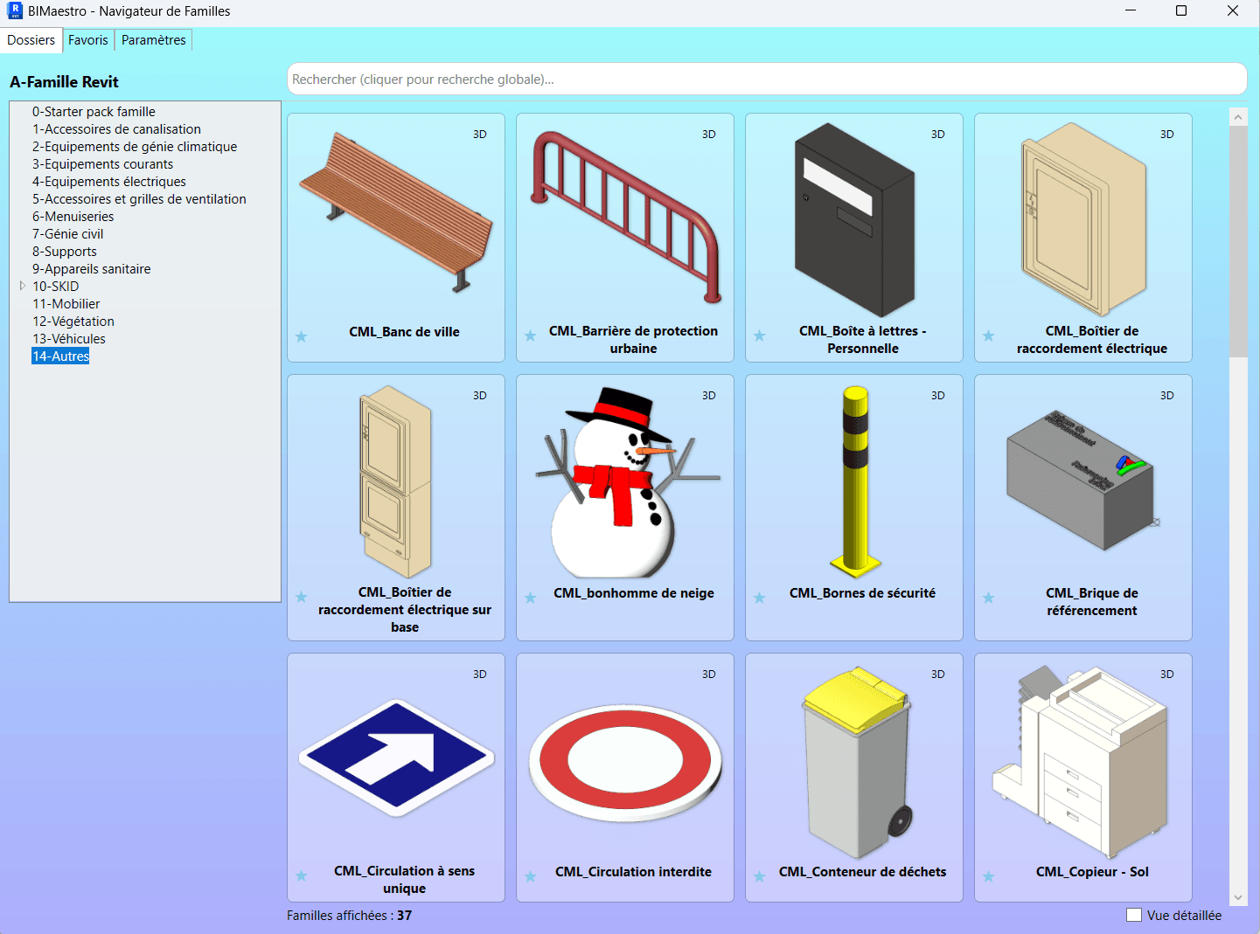Toggle the star on CML_Conteneur de déchets
This screenshot has height=934, width=1260.
[759, 876]
